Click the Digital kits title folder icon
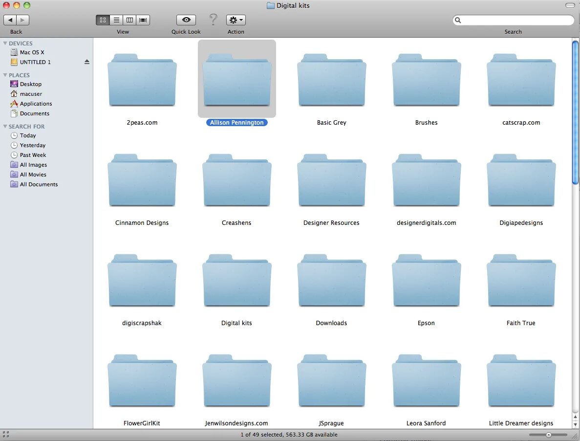 270,5
